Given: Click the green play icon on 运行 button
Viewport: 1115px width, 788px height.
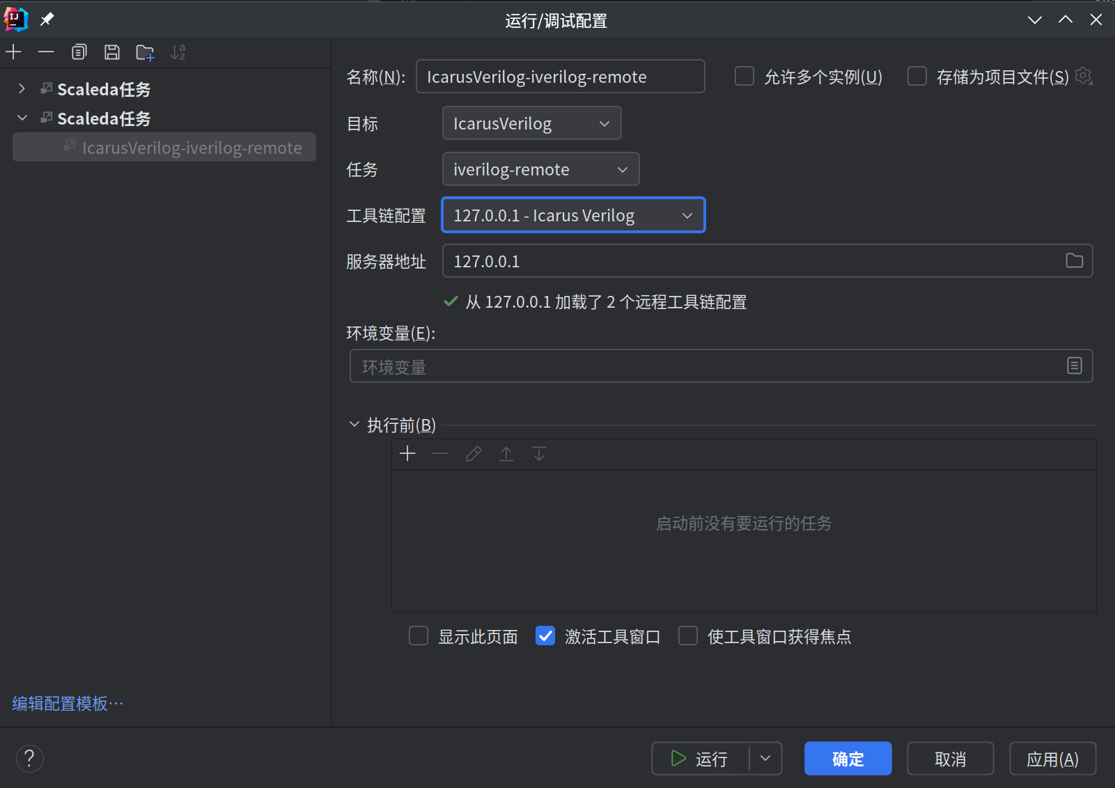Looking at the screenshot, I should [678, 758].
